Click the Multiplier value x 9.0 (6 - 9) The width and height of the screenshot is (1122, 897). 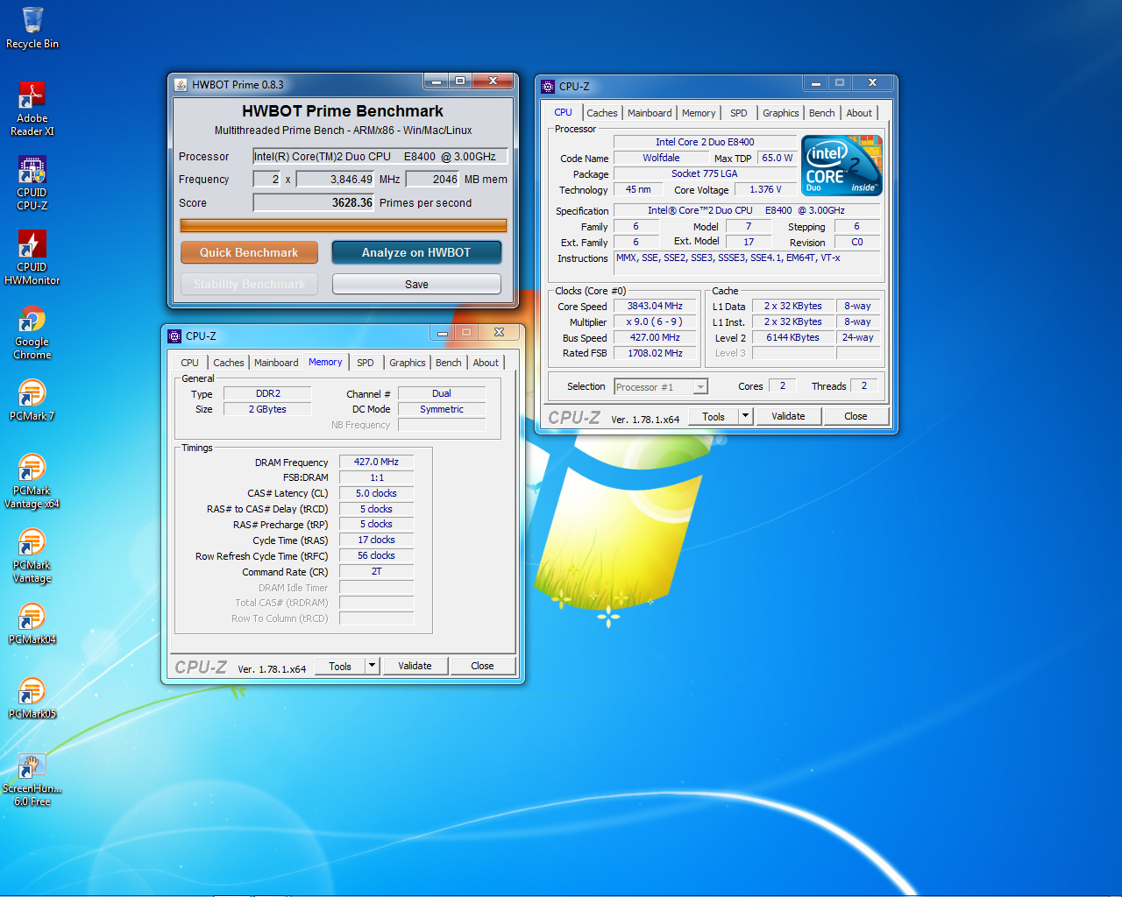tap(655, 321)
